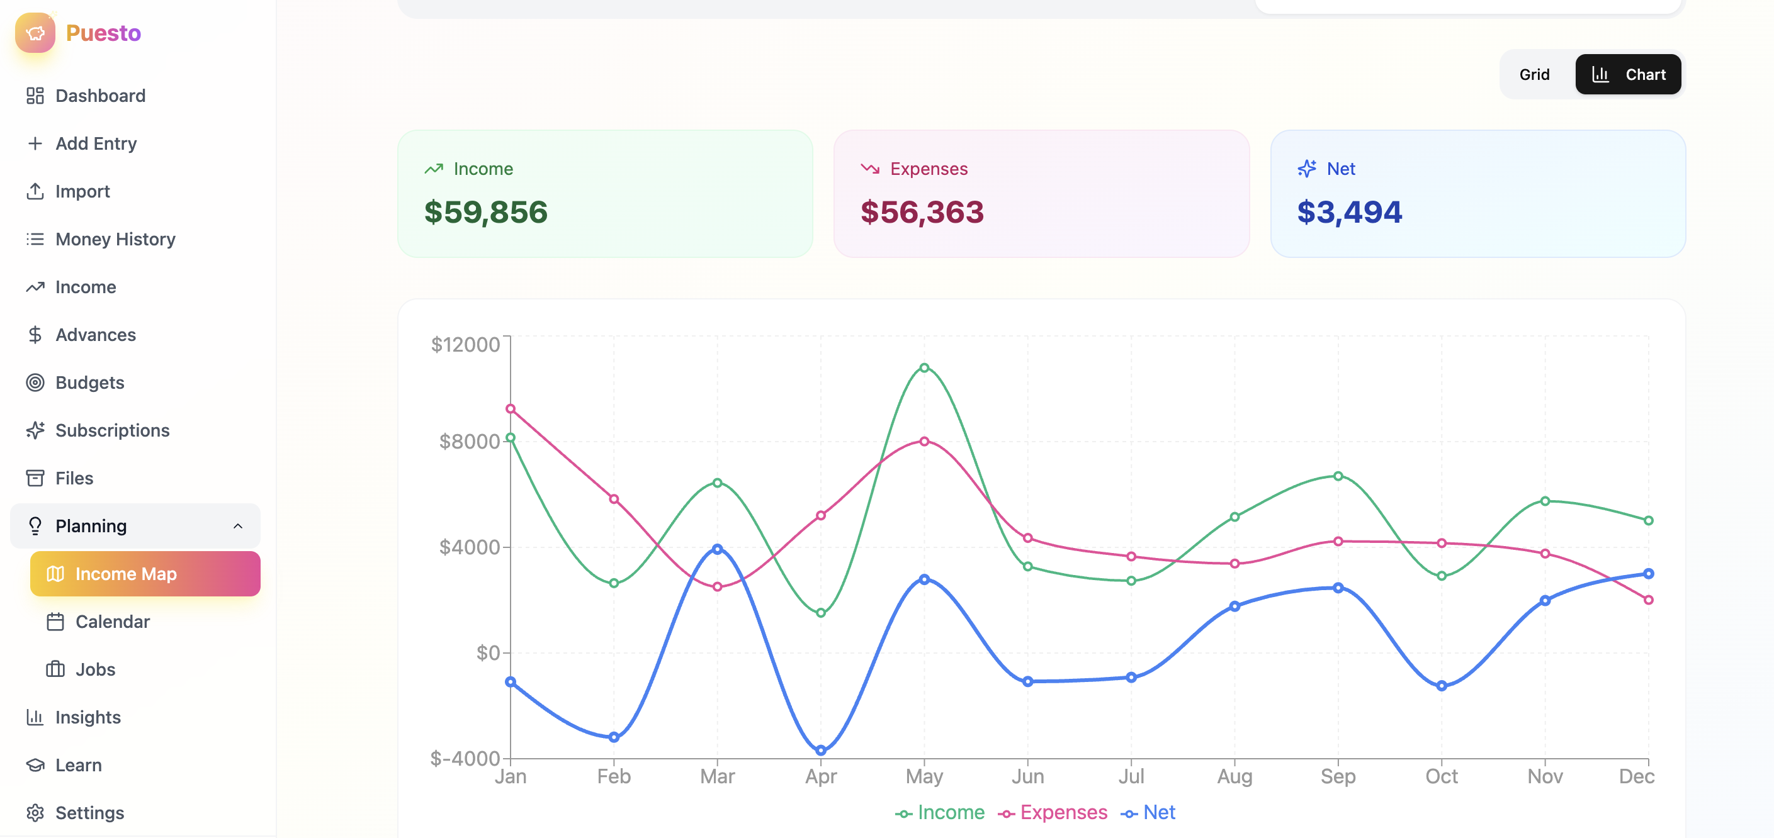Click the Files archive box icon
The height and width of the screenshot is (838, 1774).
tap(35, 478)
